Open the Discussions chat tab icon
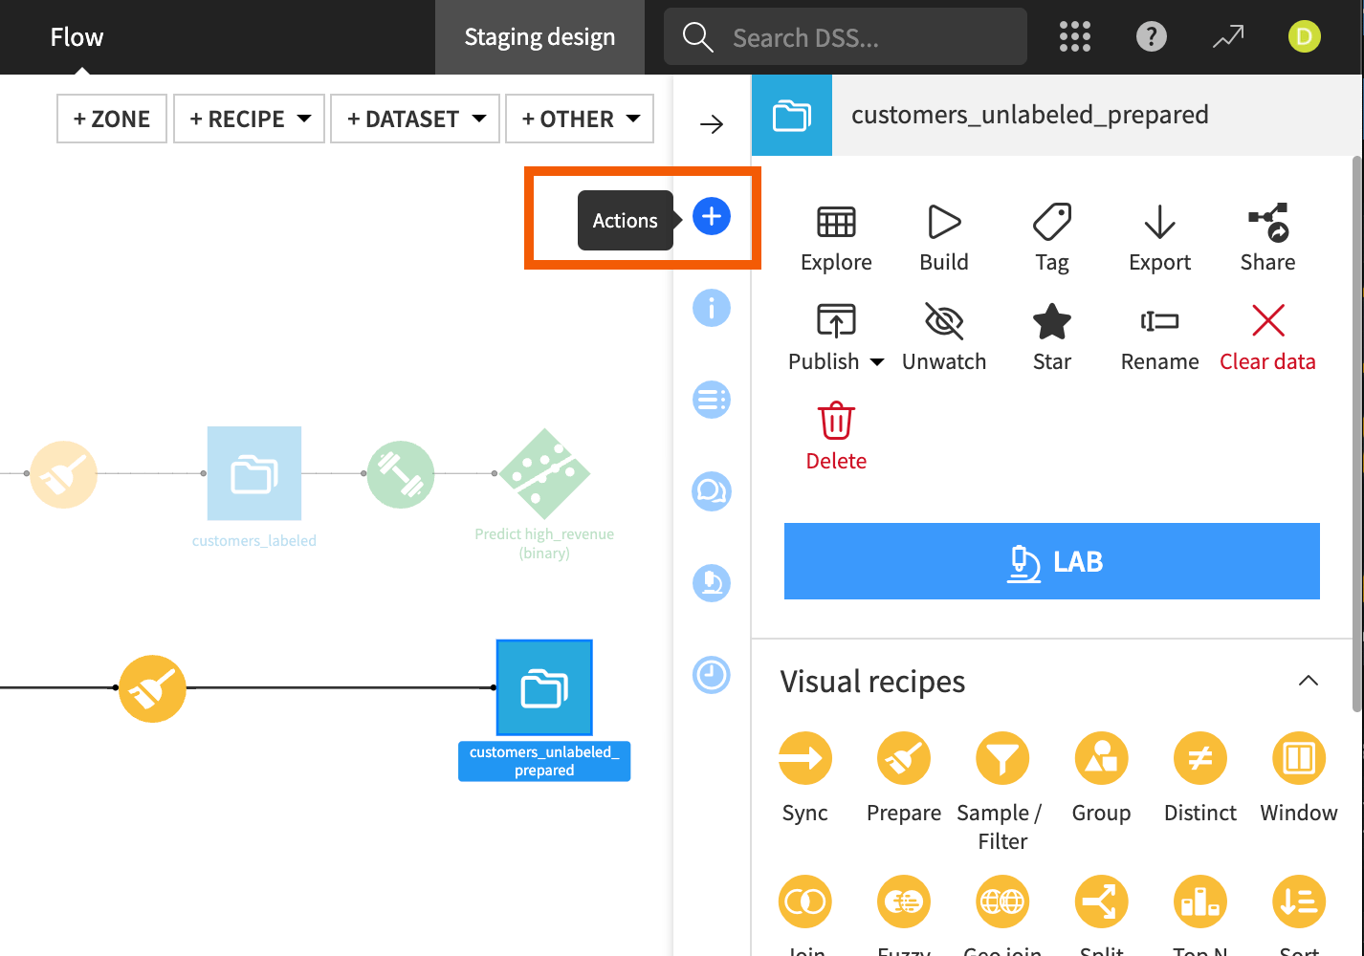The width and height of the screenshot is (1364, 956). (712, 491)
